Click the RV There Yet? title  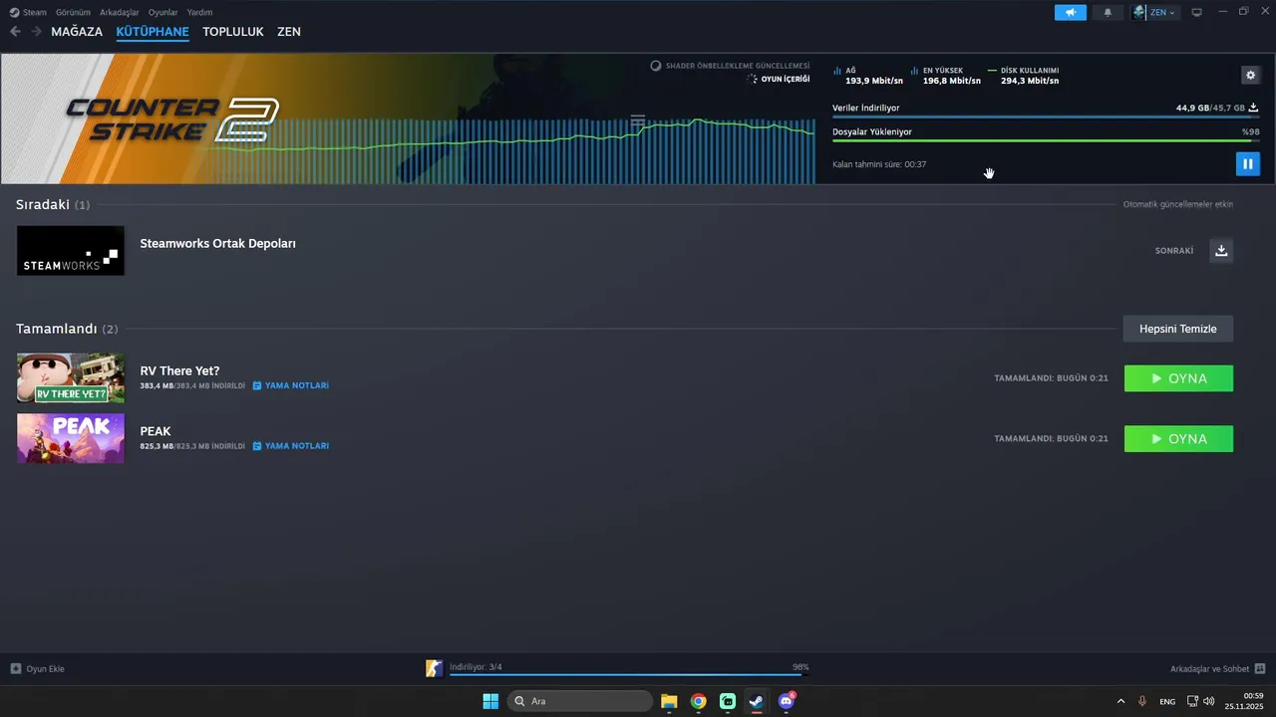[x=179, y=371]
